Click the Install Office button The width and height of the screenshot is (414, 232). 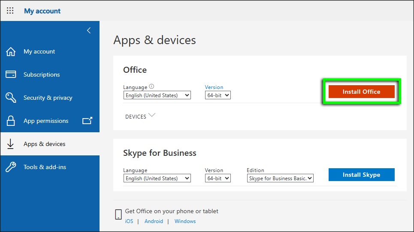pos(361,92)
